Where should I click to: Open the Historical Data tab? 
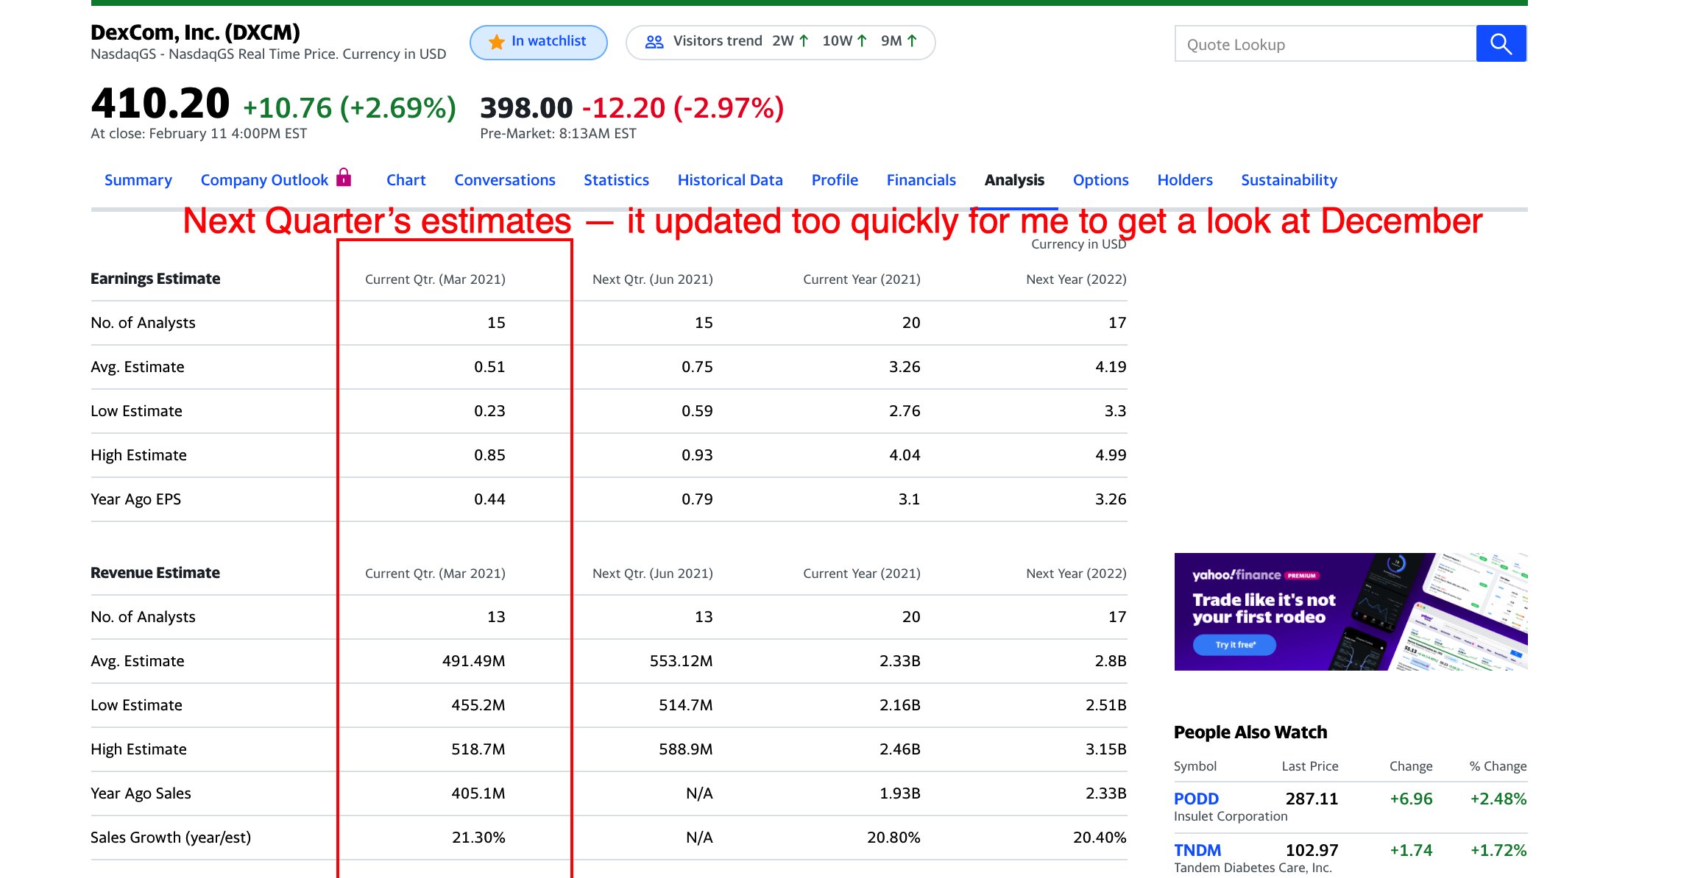click(x=730, y=180)
